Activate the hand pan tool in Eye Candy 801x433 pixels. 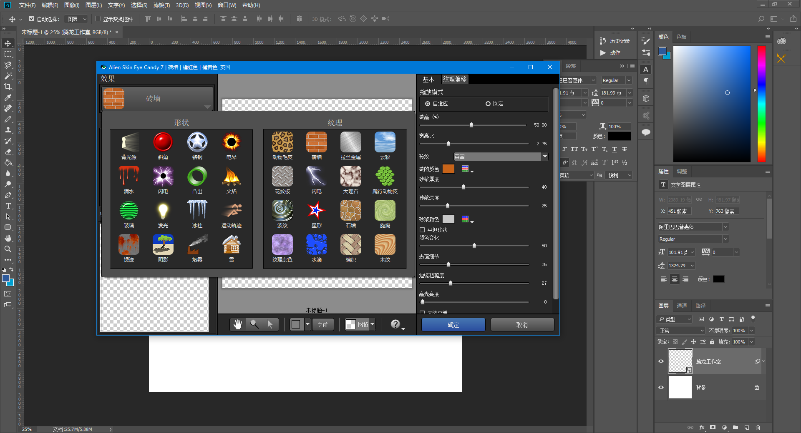[x=238, y=324]
